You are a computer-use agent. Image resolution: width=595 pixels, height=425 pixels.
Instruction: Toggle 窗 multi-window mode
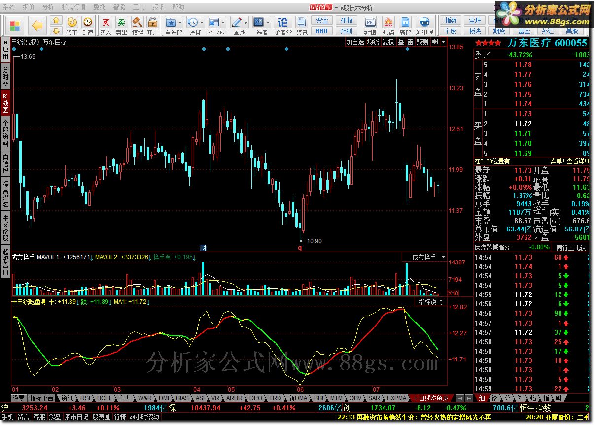point(410,42)
